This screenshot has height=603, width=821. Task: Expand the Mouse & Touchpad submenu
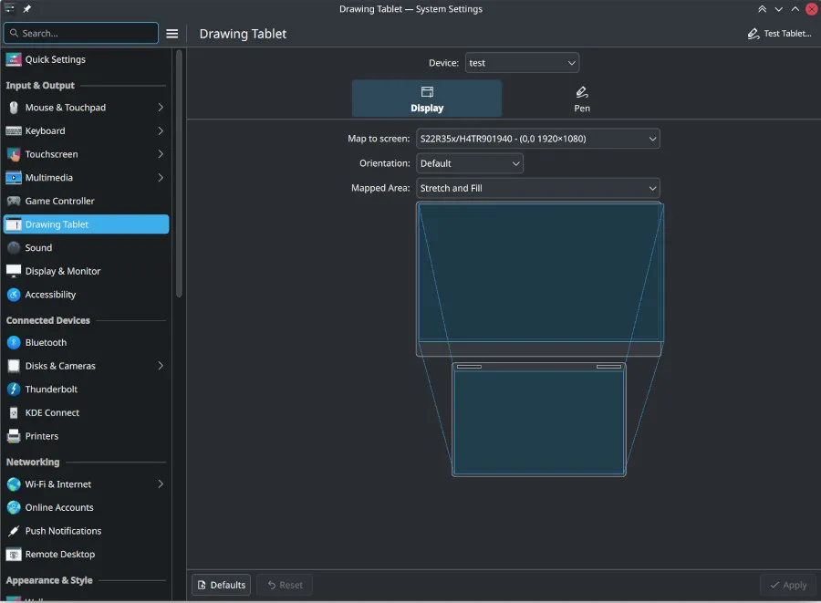click(x=161, y=108)
